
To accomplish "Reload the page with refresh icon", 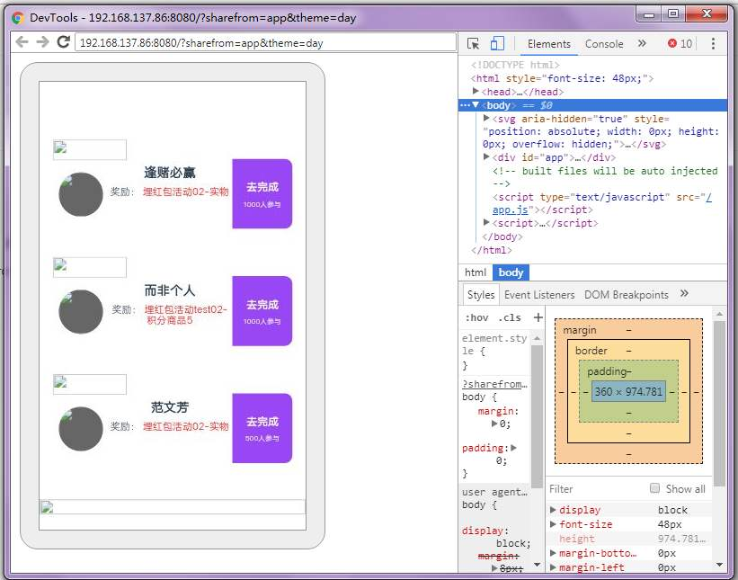I will tap(64, 42).
